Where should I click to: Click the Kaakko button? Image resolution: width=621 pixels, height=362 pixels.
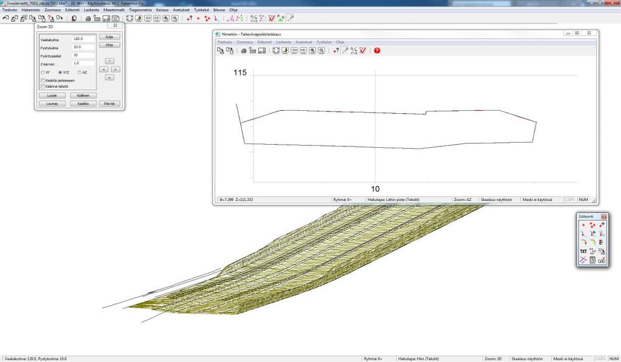coord(83,104)
